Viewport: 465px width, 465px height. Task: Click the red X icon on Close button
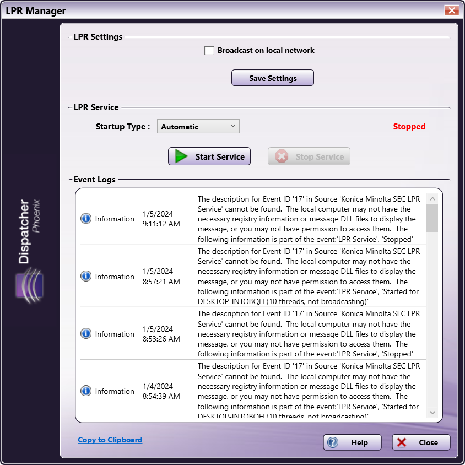tap(402, 442)
